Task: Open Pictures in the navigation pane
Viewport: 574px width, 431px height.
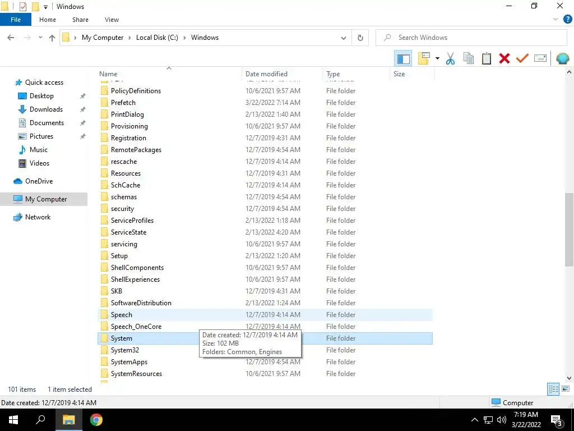Action: (x=41, y=136)
